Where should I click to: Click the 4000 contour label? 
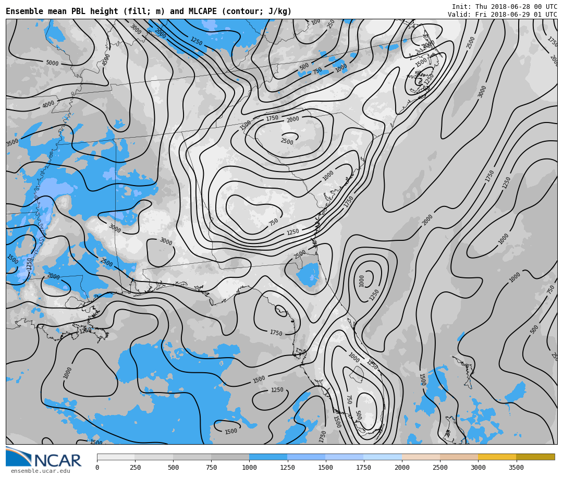[x=48, y=104]
